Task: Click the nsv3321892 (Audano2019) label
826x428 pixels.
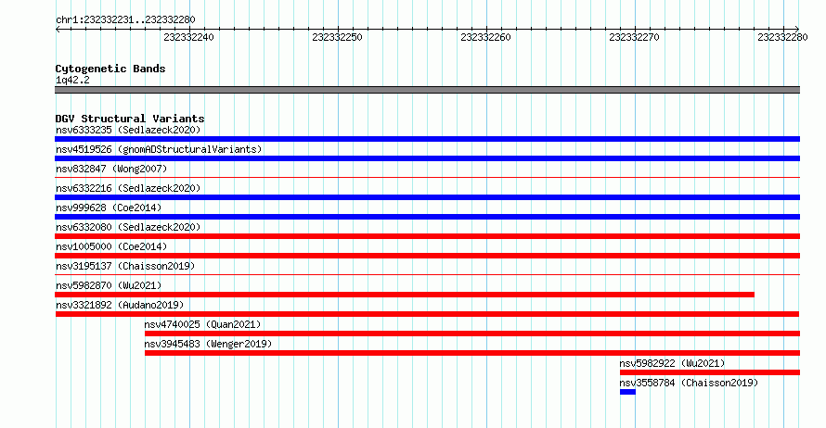Action: pos(120,305)
